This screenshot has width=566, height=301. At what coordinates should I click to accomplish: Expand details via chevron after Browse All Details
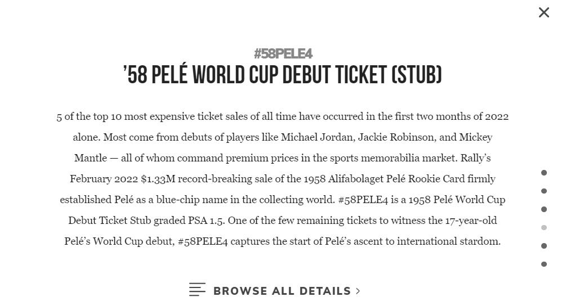(x=358, y=291)
